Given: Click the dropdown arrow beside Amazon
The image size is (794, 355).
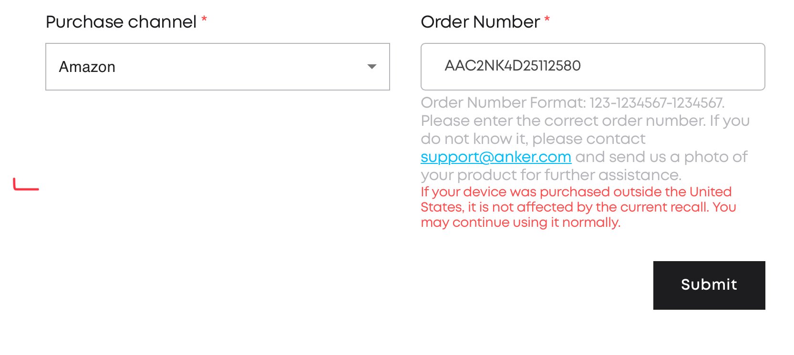Looking at the screenshot, I should [x=372, y=67].
